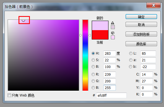Click the 添加到色板 button
Image resolution: width=164 pixels, height=107 pixels.
coord(141,34)
